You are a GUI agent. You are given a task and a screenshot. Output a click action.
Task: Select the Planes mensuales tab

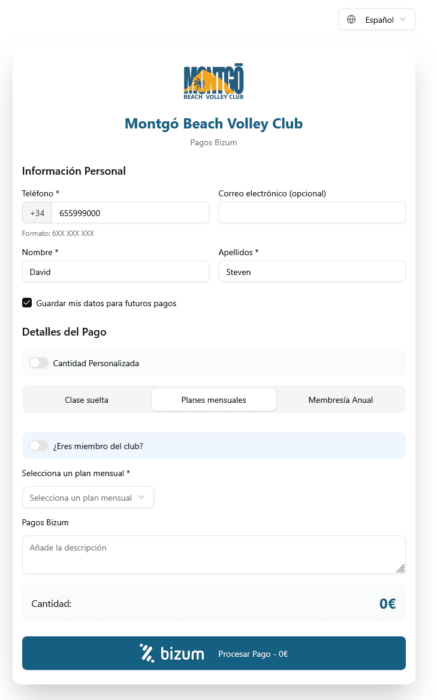[214, 400]
